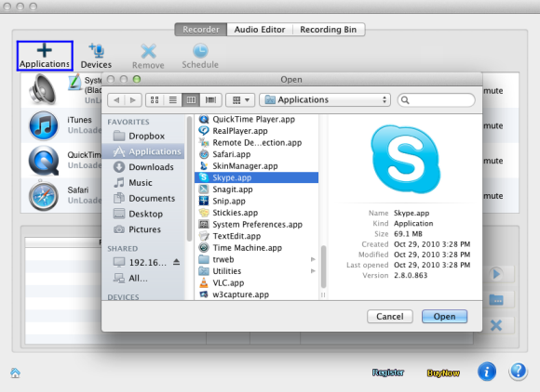Select the system audio speaker icon
This screenshot has width=540, height=392.
(x=43, y=90)
